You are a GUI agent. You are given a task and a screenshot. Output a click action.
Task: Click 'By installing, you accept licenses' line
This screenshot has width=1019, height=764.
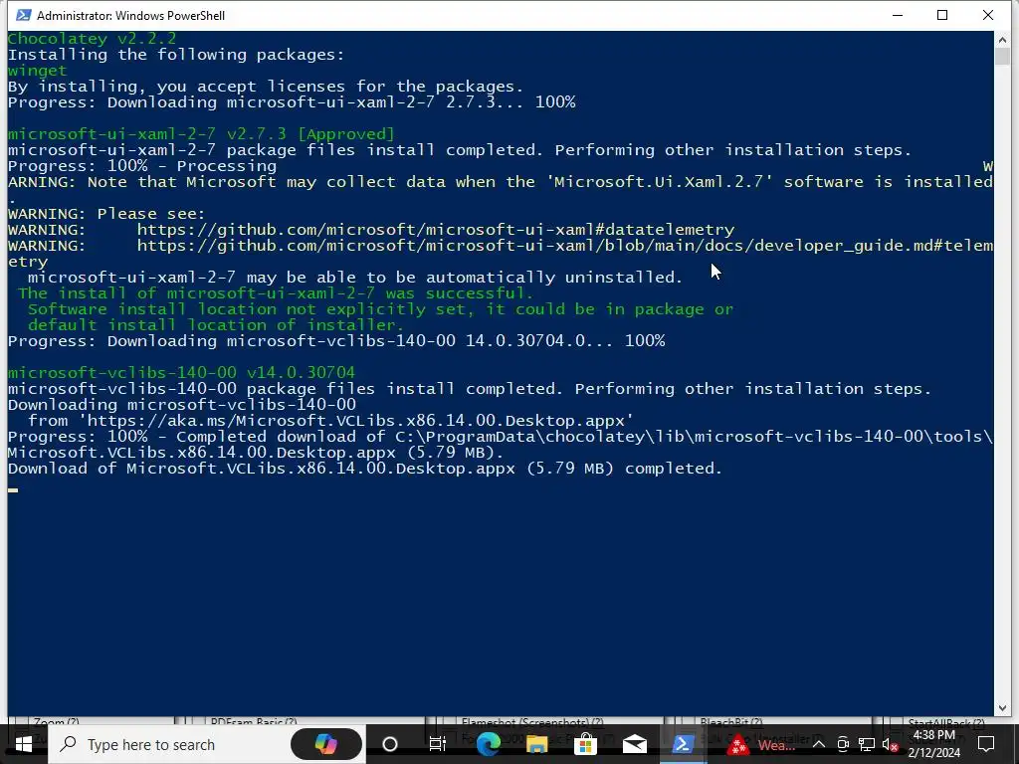click(x=266, y=87)
